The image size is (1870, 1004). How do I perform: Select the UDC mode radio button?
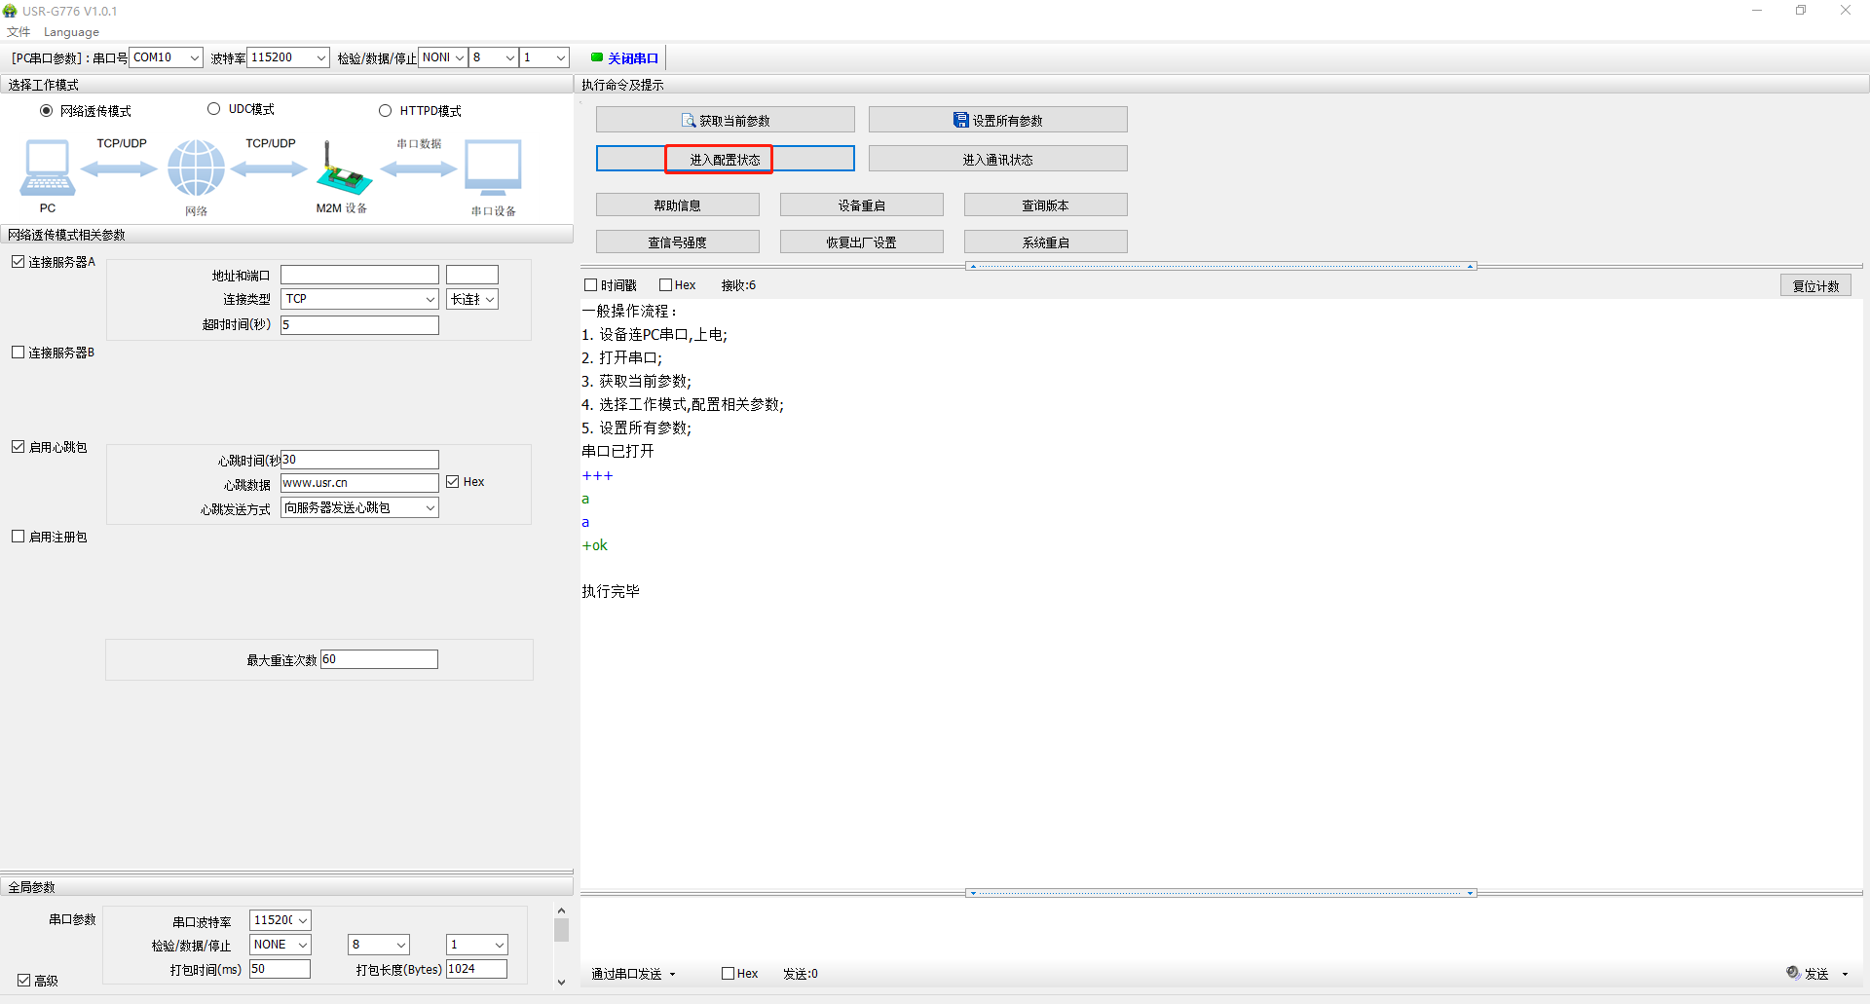click(x=214, y=109)
